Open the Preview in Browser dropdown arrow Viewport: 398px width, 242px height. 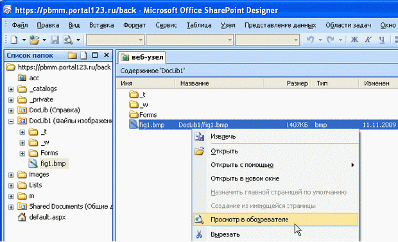pyautogui.click(x=78, y=40)
